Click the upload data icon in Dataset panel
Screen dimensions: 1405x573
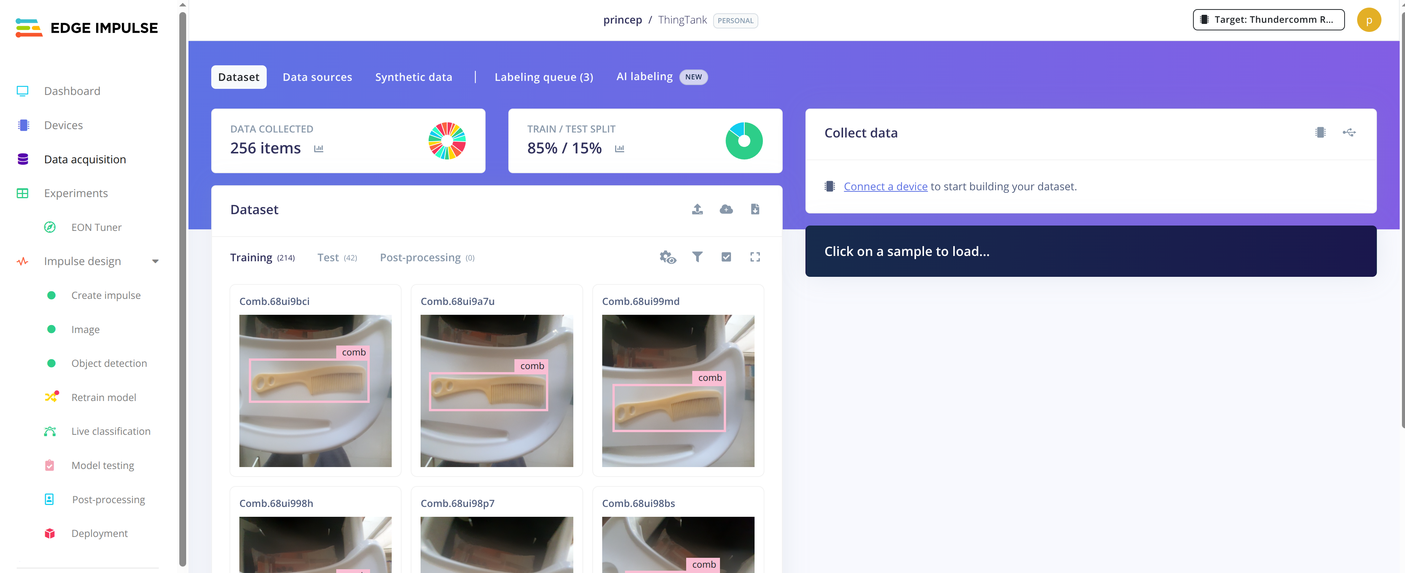pos(697,209)
